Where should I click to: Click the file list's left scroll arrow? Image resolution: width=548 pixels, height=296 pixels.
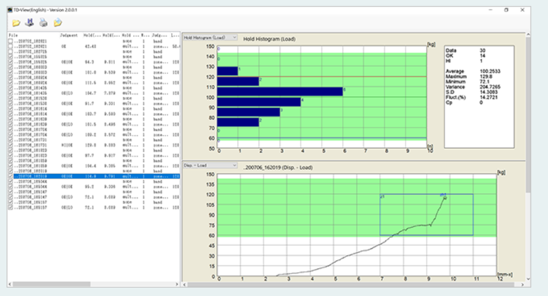click(x=10, y=284)
